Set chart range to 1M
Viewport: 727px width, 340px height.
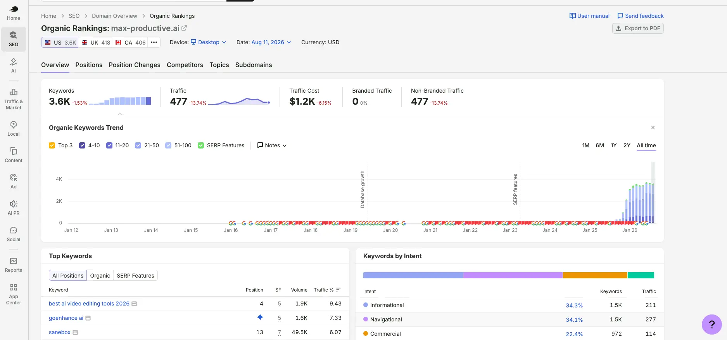[x=585, y=145]
